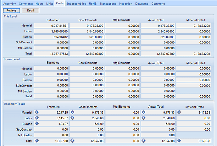217x146 pixels.
Task: Select Lower Level Material Estimated field
Action: (x=51, y=68)
